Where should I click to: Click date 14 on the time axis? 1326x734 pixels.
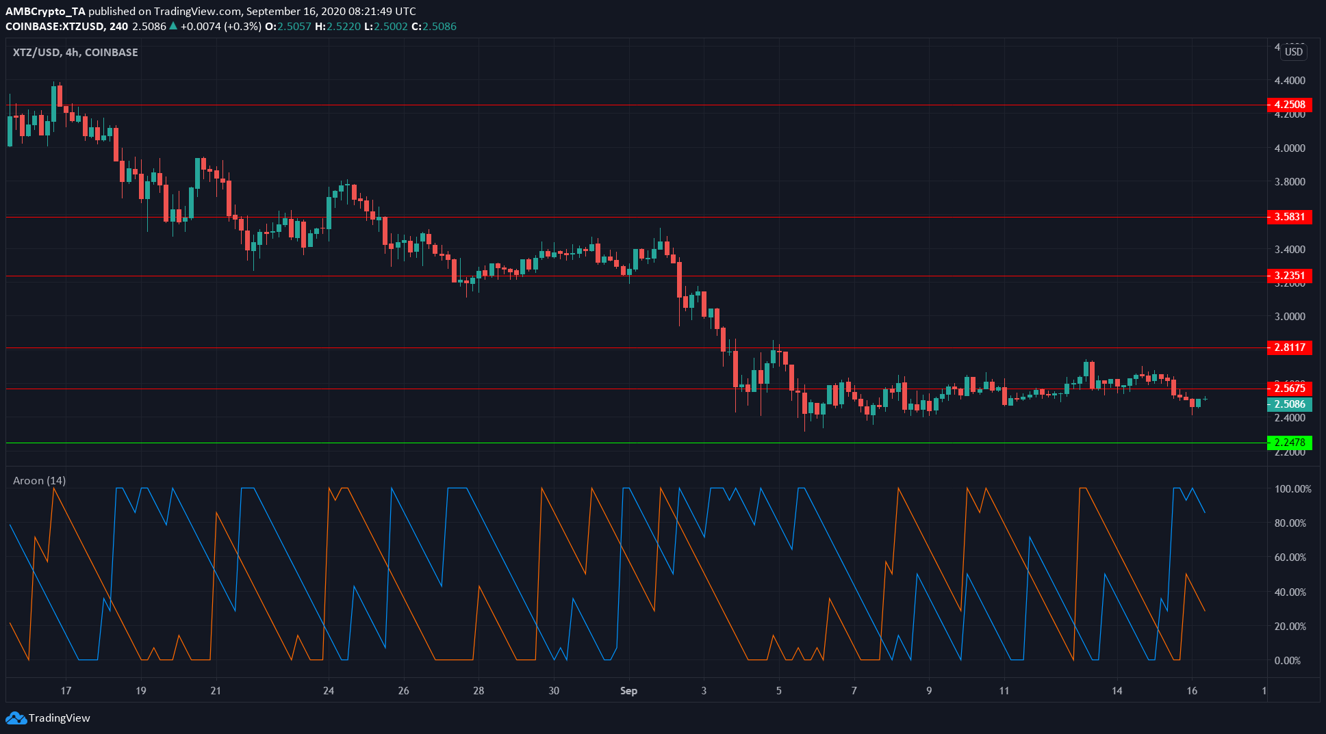1117,690
